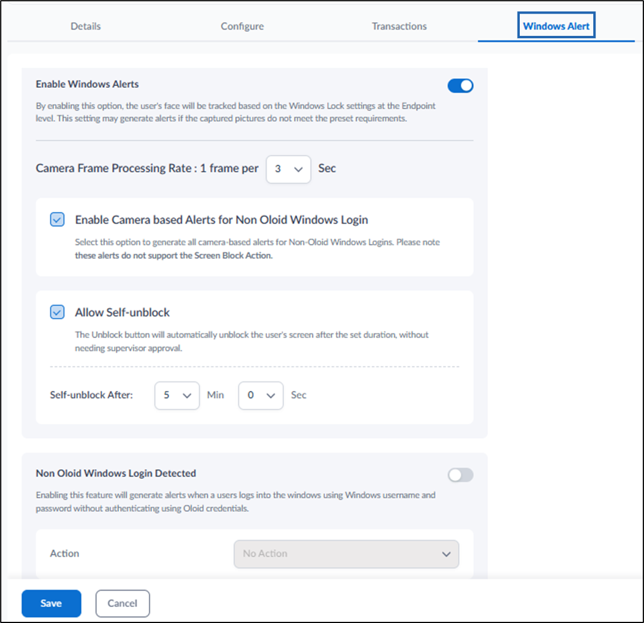This screenshot has height=623, width=644.
Task: Click the Cancel button
Action: coord(123,603)
